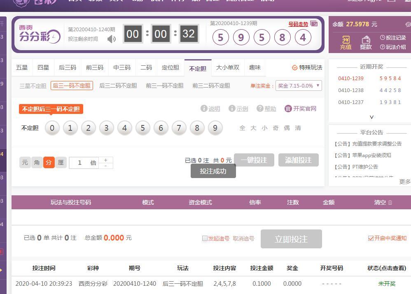
Task: Increase the bet multiplier with plus stepper
Action: [x=106, y=160]
